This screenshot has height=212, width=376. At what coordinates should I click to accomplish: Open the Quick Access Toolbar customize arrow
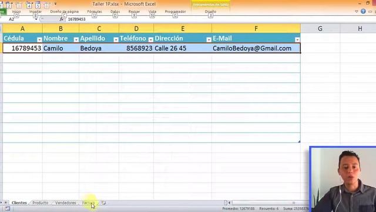55,4
